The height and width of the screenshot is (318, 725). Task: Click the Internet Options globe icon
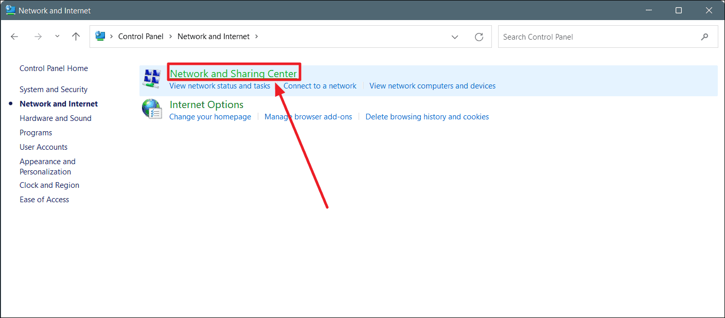coord(152,110)
